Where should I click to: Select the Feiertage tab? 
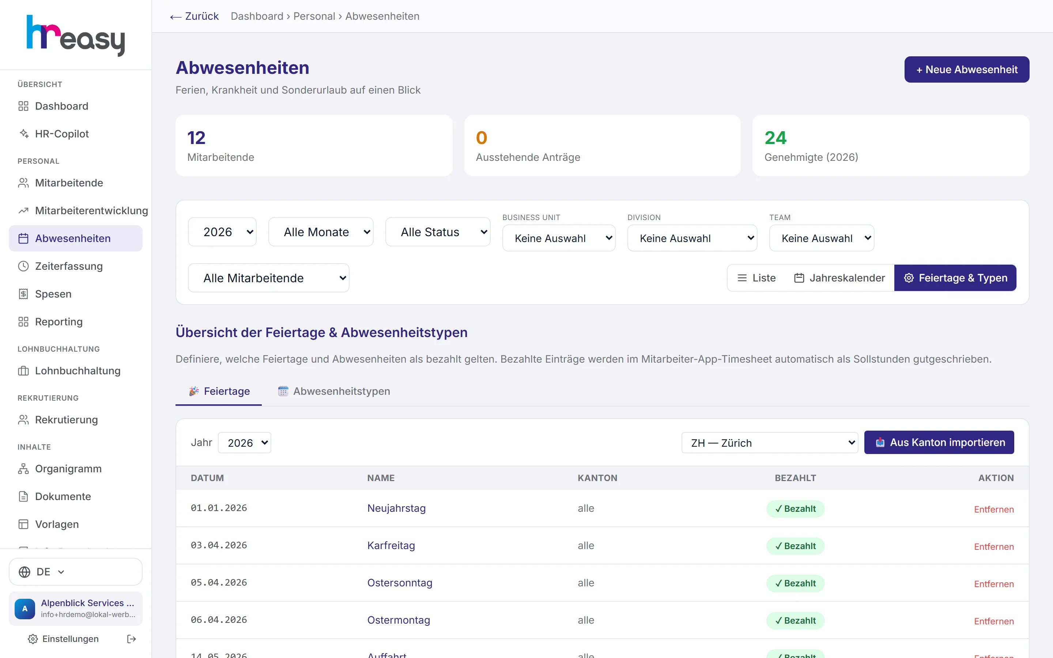pyautogui.click(x=219, y=391)
